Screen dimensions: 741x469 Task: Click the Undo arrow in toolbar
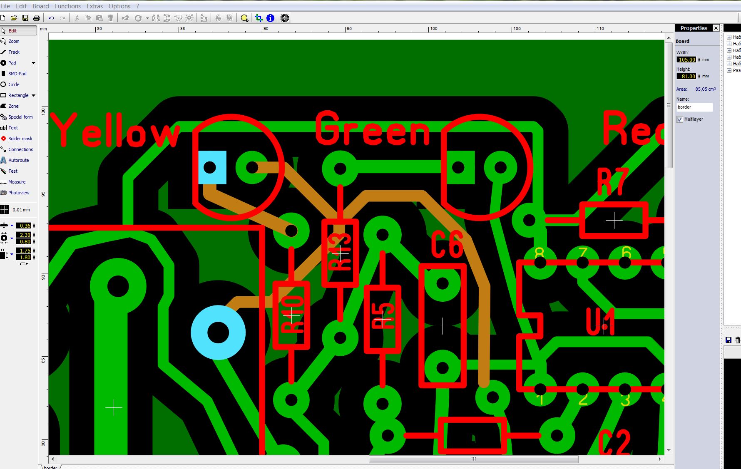tap(51, 18)
